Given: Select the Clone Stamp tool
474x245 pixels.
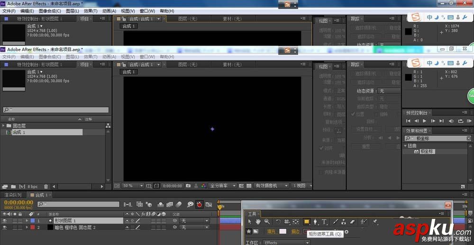Looking at the screenshot, I should pos(344,222).
